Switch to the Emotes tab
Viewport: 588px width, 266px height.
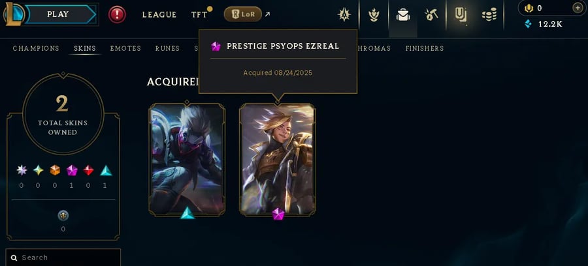point(125,48)
